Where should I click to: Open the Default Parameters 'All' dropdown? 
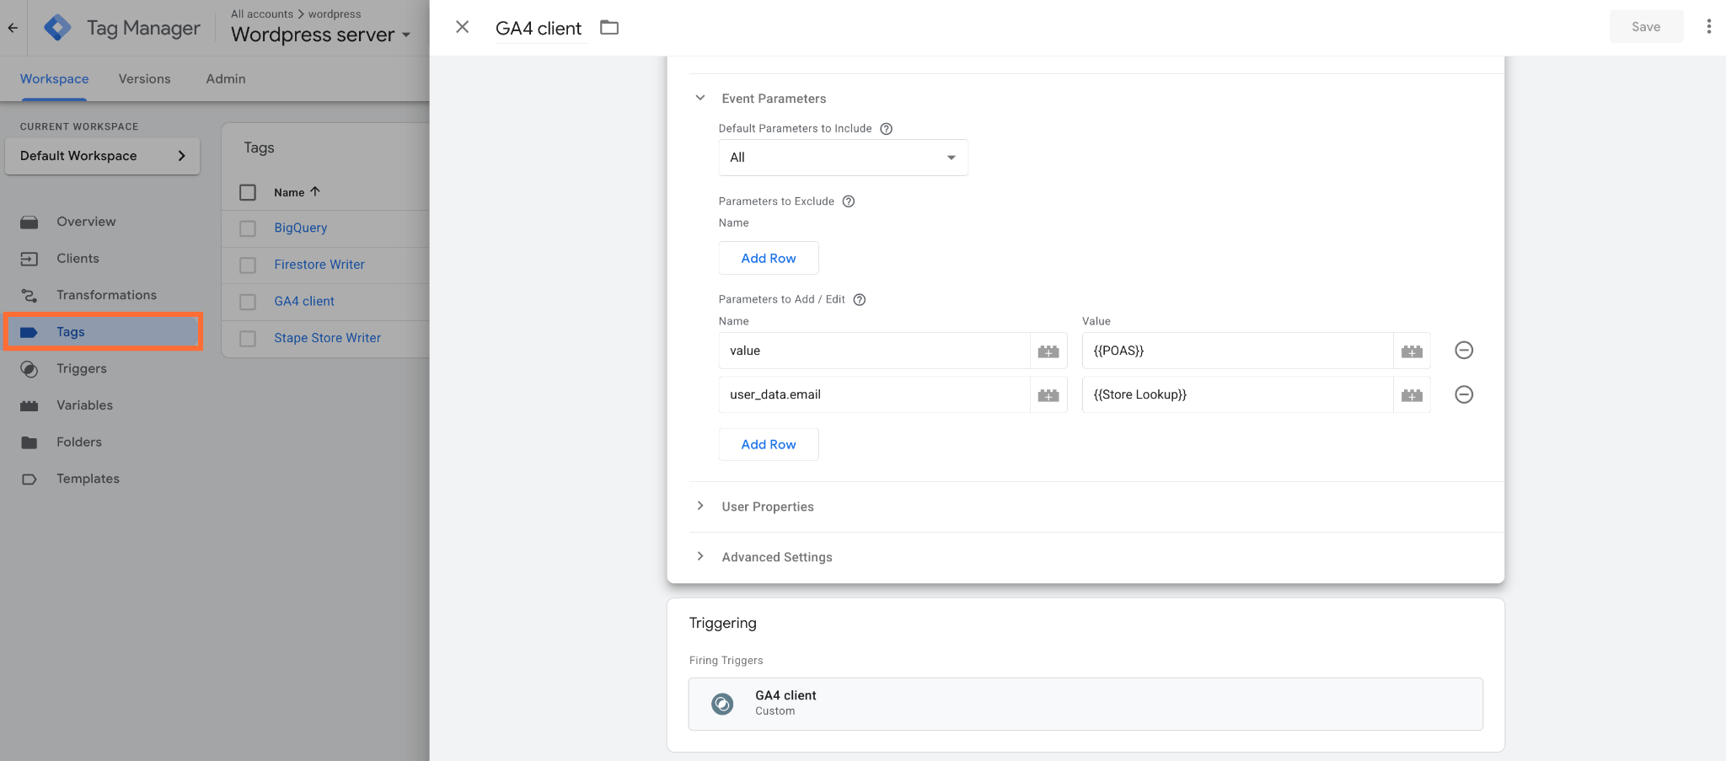point(843,158)
